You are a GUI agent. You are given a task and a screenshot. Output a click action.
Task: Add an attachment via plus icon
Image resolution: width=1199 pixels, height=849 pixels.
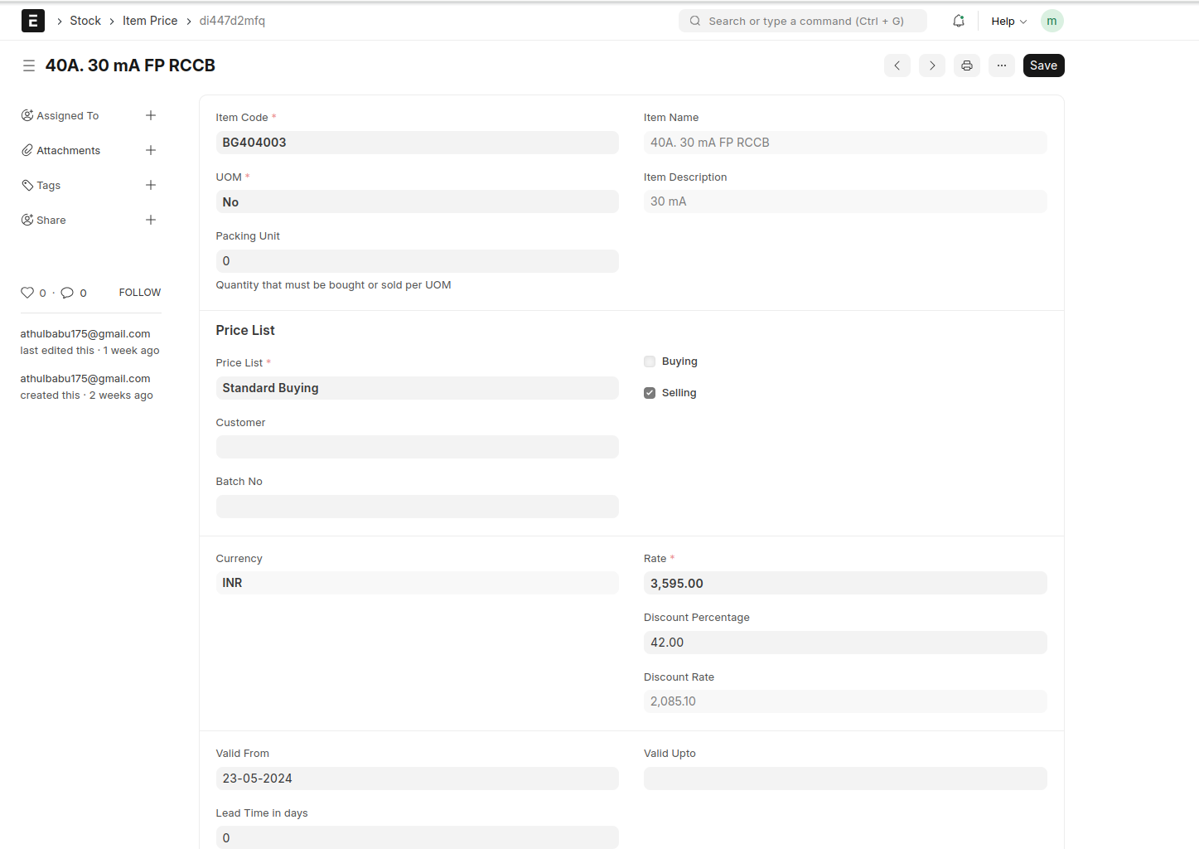(151, 150)
